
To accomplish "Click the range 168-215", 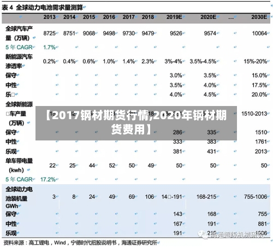I will coord(206,197).
